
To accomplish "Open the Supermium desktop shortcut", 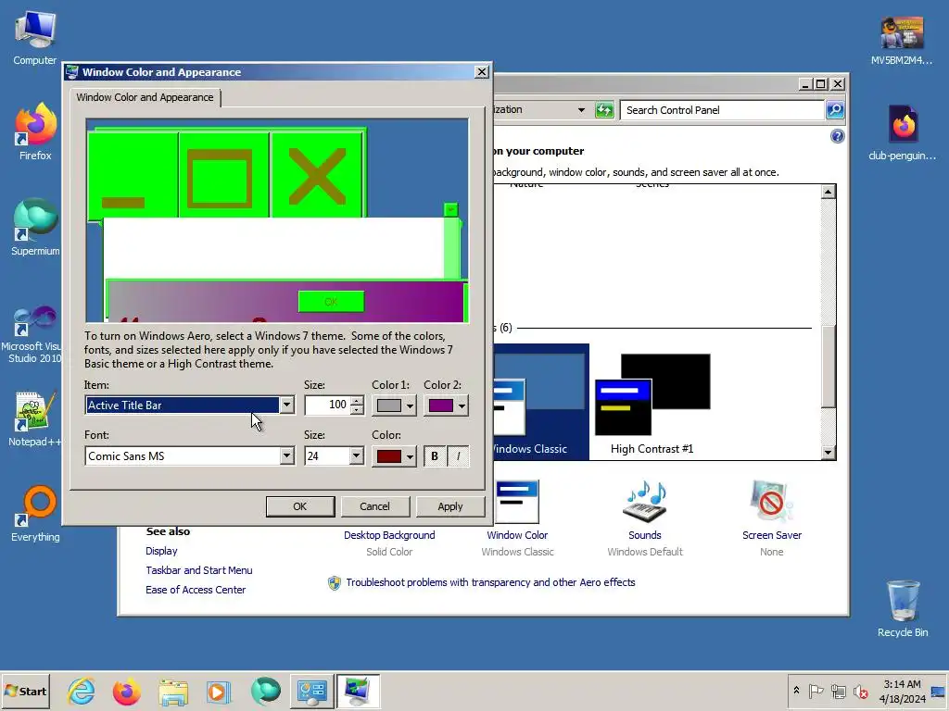I will click(34, 228).
